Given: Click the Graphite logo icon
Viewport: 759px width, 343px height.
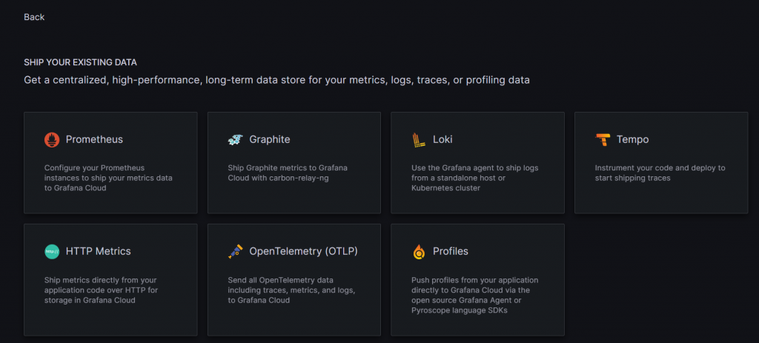Looking at the screenshot, I should 235,139.
